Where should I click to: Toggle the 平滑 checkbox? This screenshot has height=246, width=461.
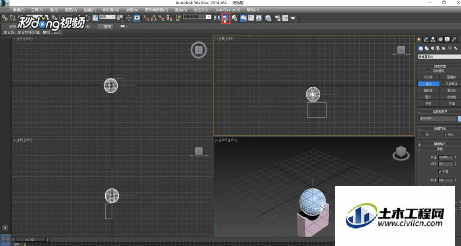click(440, 171)
